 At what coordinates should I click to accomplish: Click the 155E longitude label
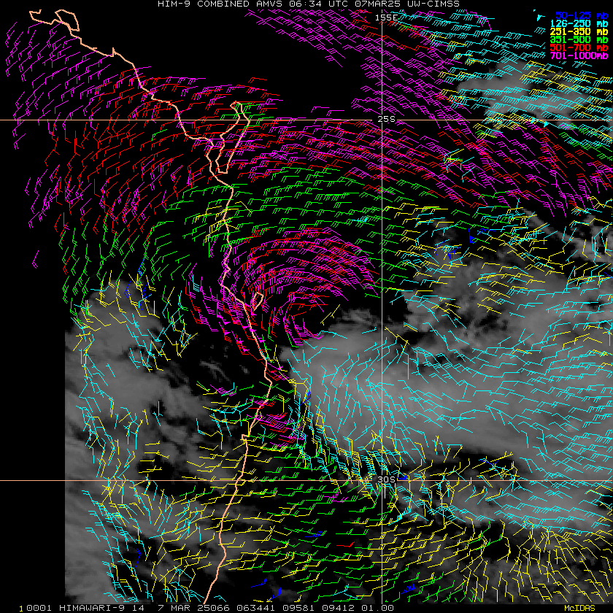click(x=385, y=17)
